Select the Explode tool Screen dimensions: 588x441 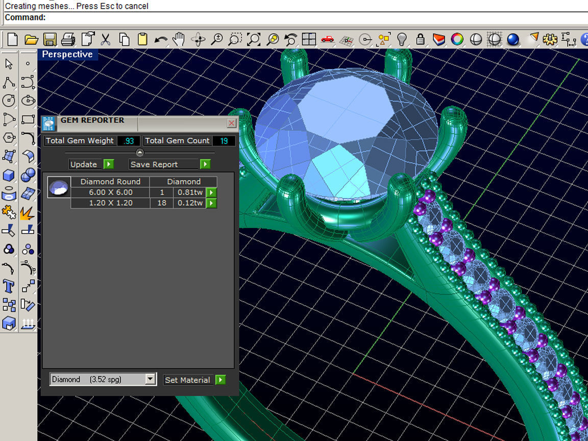tap(28, 213)
